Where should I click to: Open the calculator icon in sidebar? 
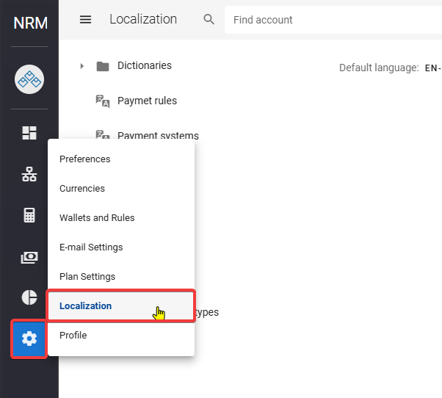(29, 215)
